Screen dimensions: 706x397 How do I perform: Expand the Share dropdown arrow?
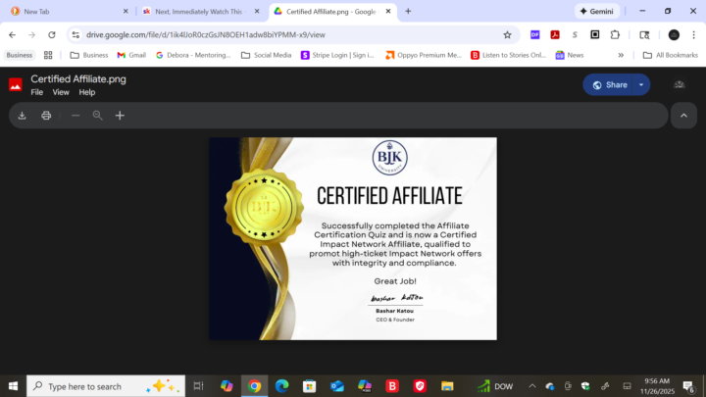(641, 85)
